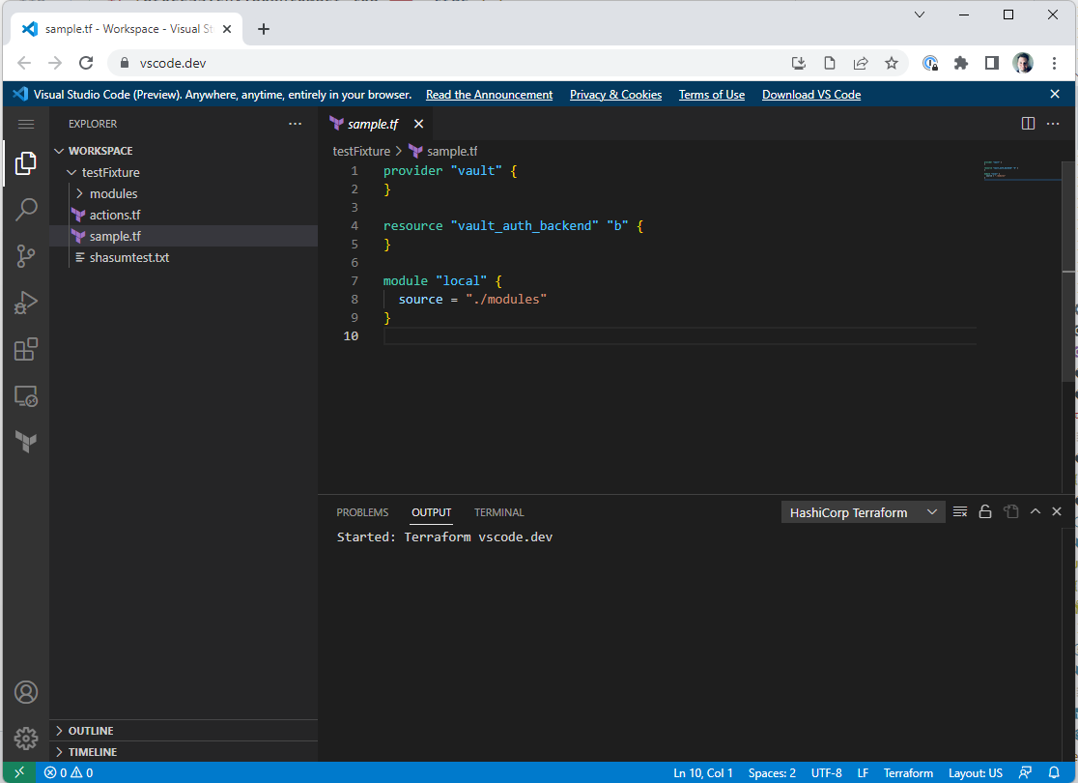
Task: Select sample.tf in the explorer tree
Action: (184, 236)
